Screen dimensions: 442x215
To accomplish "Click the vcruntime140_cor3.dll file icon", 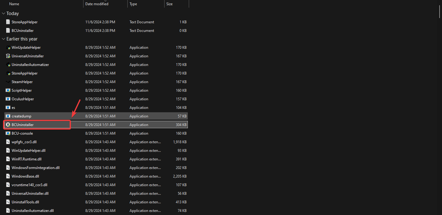I will tap(8, 185).
